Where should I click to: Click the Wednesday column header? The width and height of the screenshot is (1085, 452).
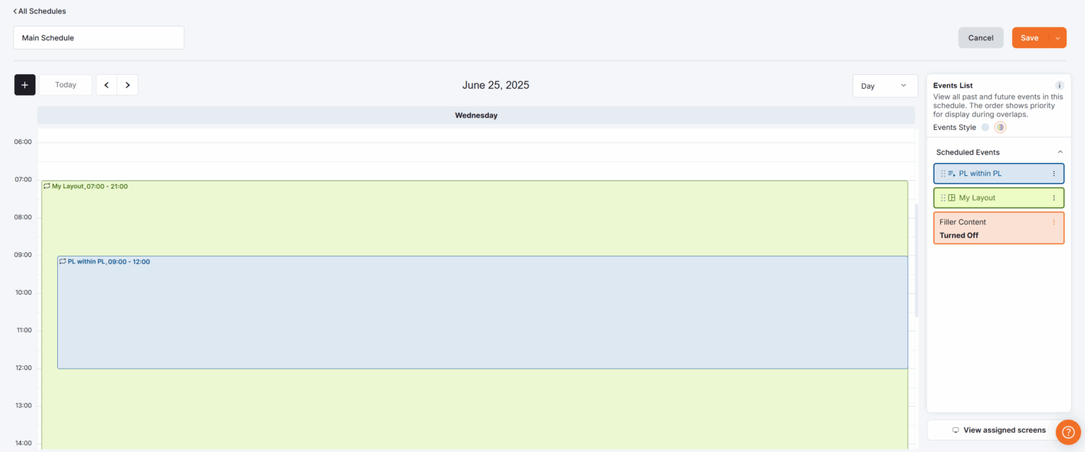475,114
